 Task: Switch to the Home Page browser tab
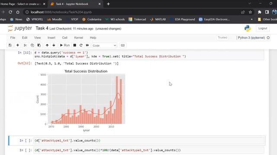point(21,4)
